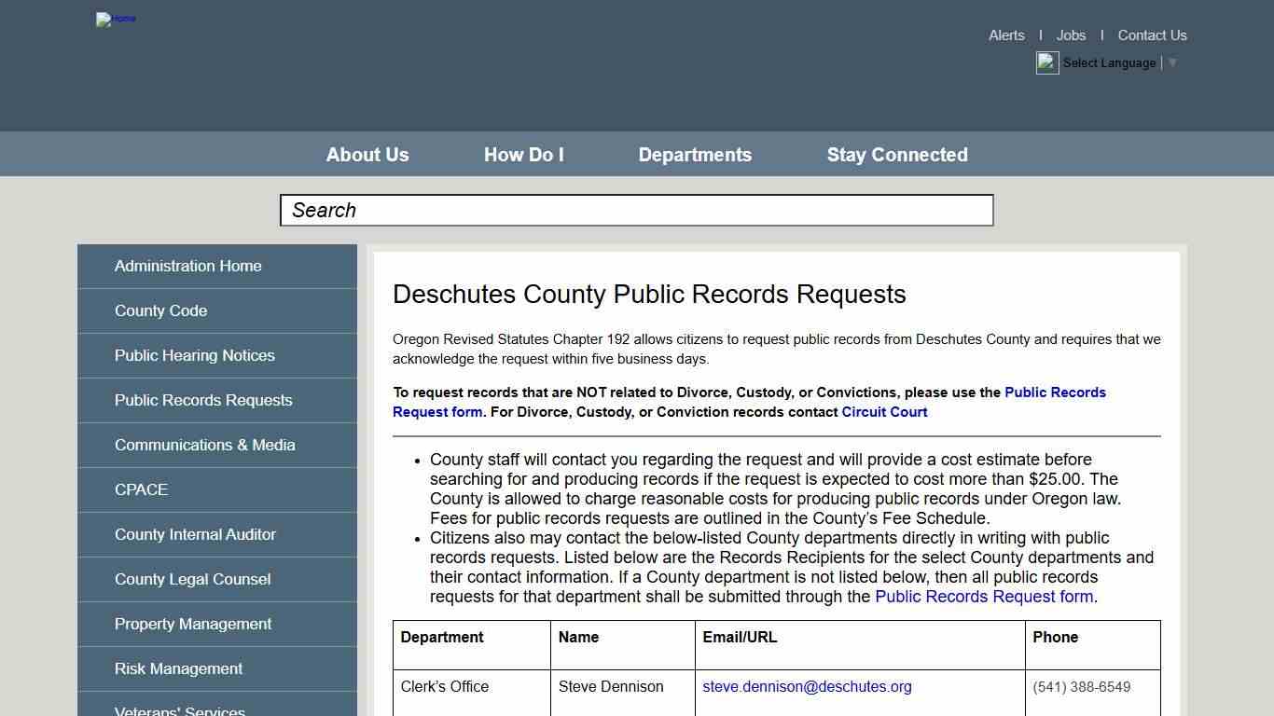Image resolution: width=1274 pixels, height=716 pixels.
Task: Open Communications & Media sidebar link
Action: coord(204,445)
